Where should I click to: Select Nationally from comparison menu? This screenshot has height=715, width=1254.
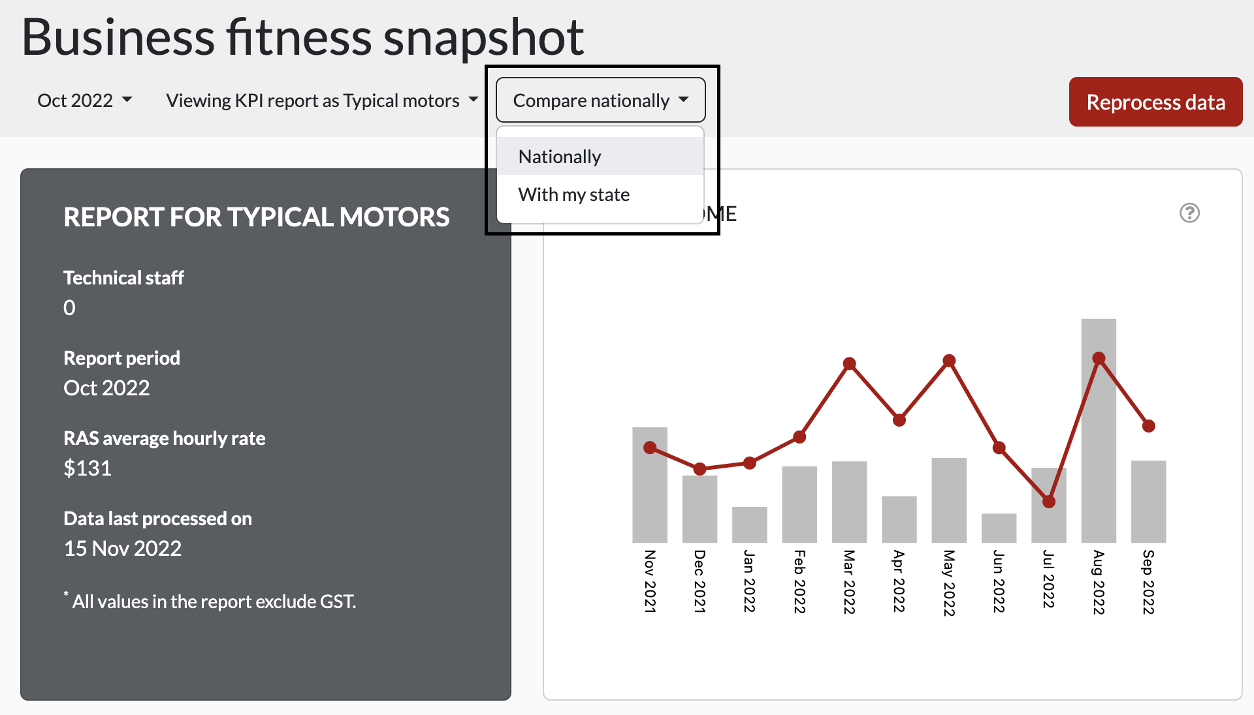click(x=560, y=157)
